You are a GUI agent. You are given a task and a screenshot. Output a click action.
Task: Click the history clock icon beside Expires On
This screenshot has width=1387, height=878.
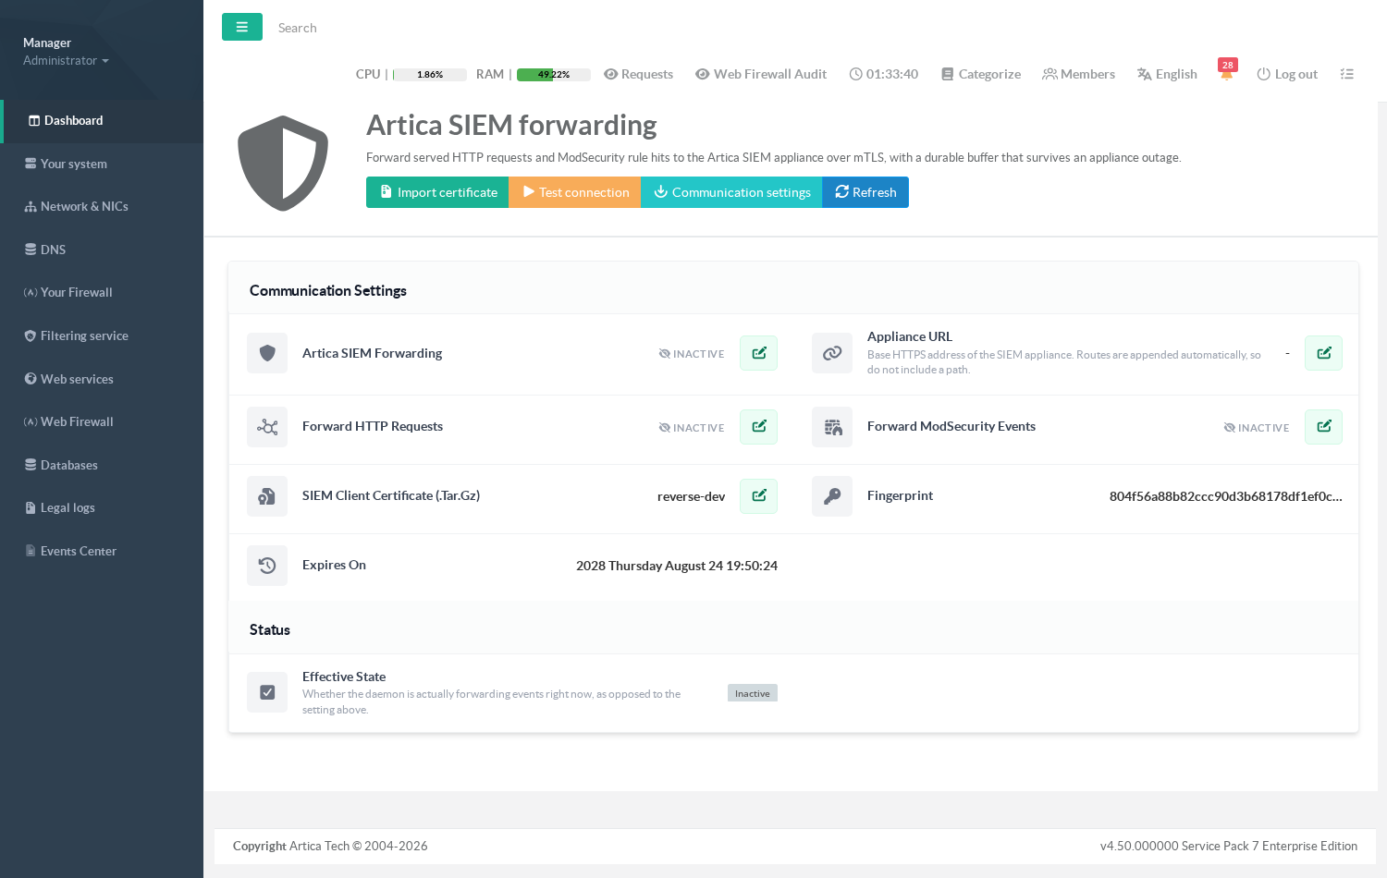[267, 566]
